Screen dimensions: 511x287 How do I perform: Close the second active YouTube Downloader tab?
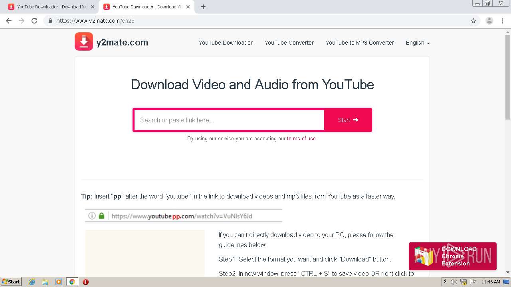pos(188,7)
